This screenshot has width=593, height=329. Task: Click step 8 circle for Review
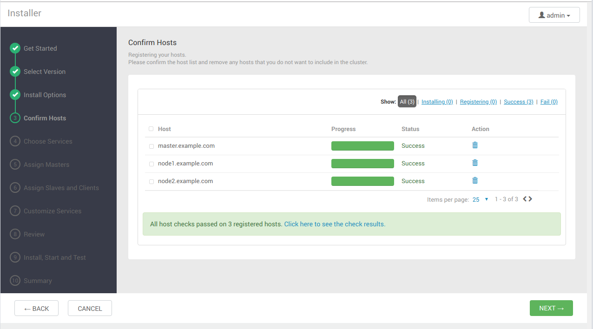click(x=15, y=234)
